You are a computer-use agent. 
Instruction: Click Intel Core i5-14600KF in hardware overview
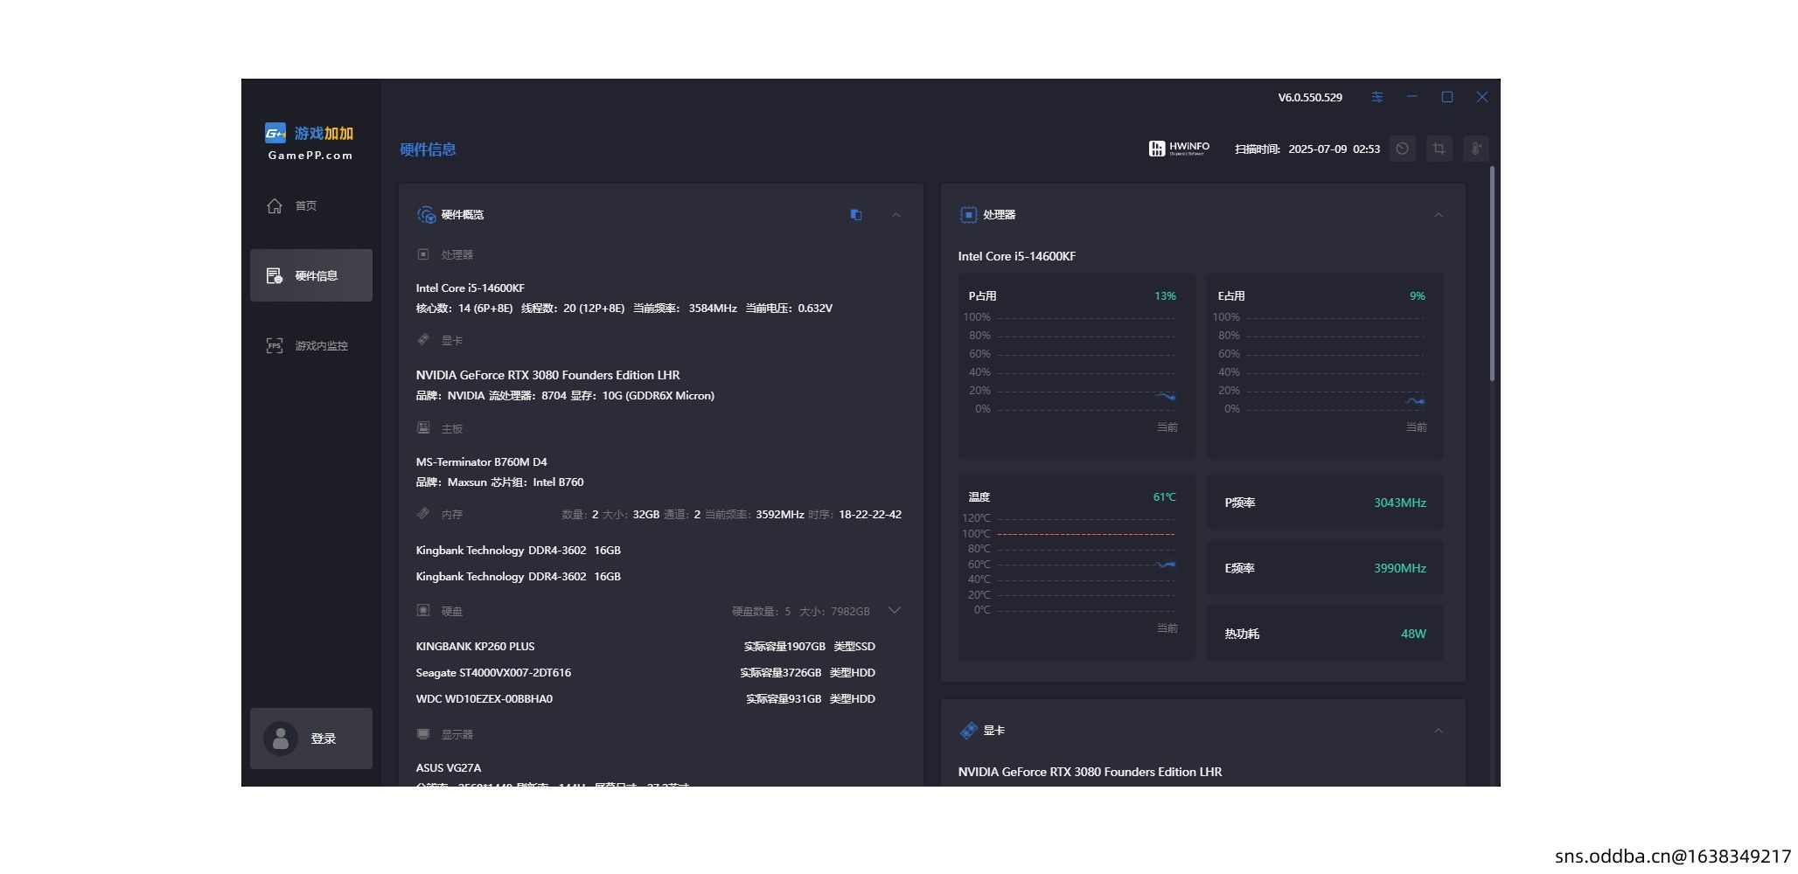470,288
